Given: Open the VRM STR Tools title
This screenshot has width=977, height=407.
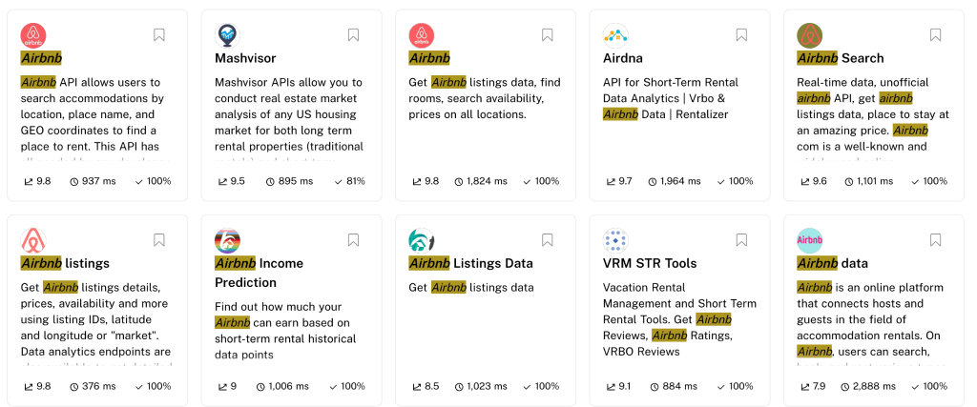Looking at the screenshot, I should click(650, 263).
